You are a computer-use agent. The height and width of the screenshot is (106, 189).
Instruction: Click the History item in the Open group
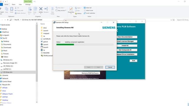click(x=78, y=14)
